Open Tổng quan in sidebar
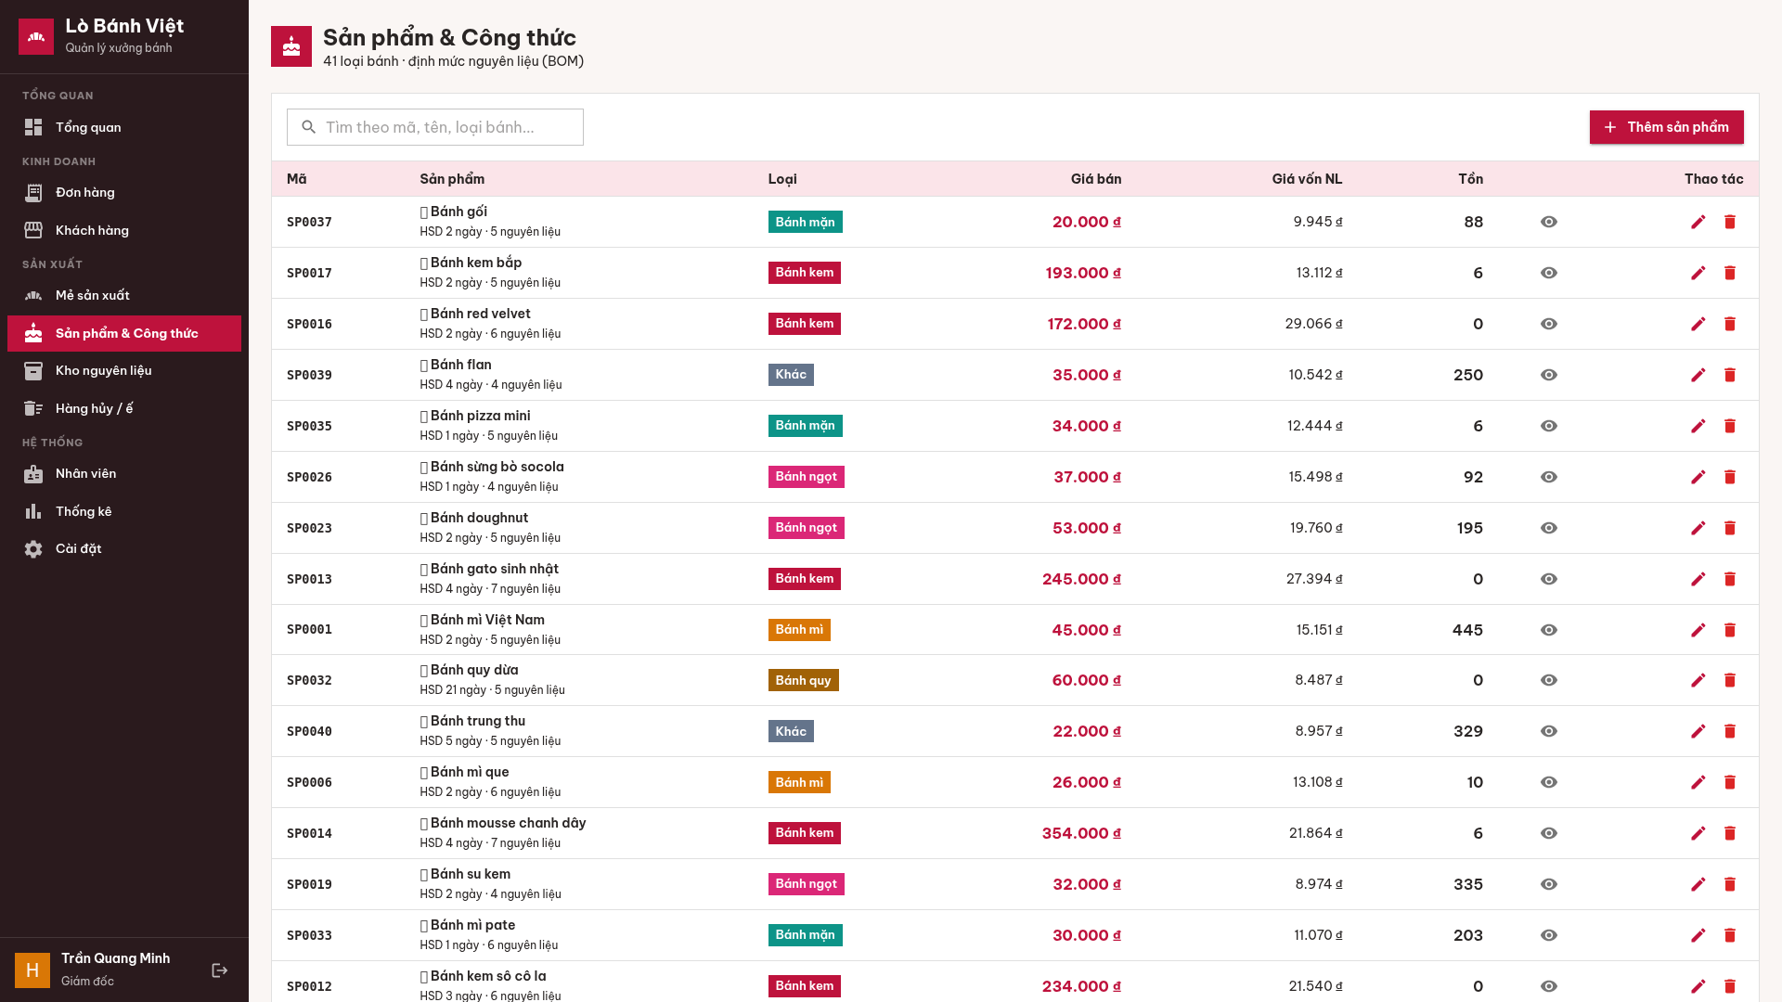Image resolution: width=1782 pixels, height=1002 pixels. point(124,127)
